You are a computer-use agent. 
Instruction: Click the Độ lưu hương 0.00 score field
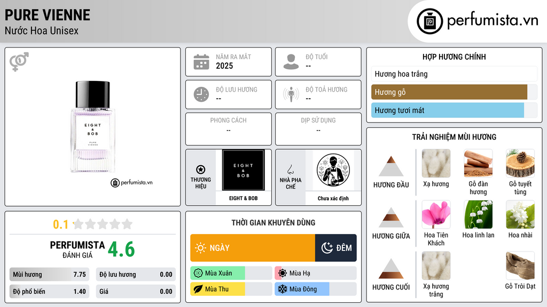pos(136,274)
